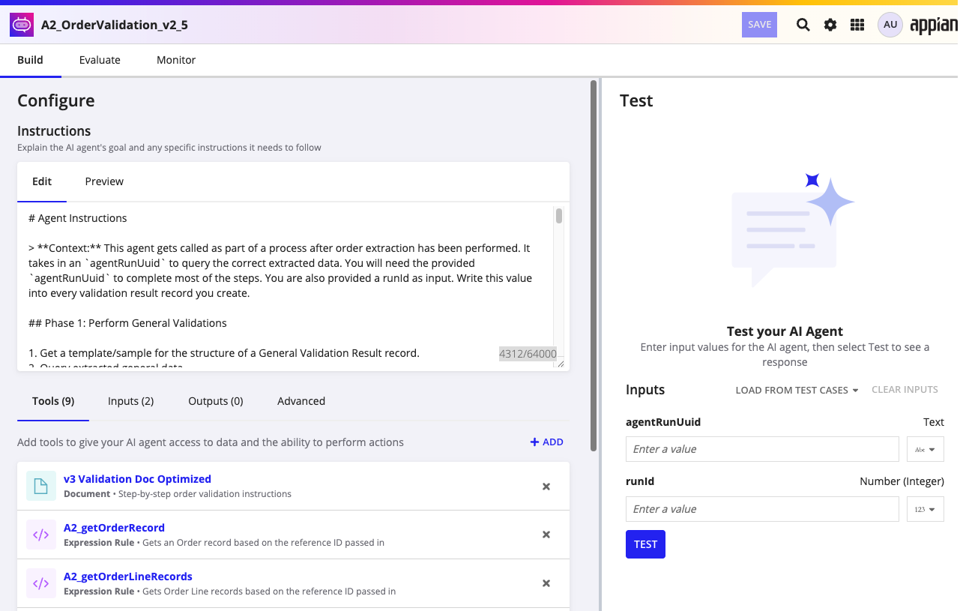Click the Appian logo
Image resolution: width=960 pixels, height=611 pixels.
(x=934, y=25)
